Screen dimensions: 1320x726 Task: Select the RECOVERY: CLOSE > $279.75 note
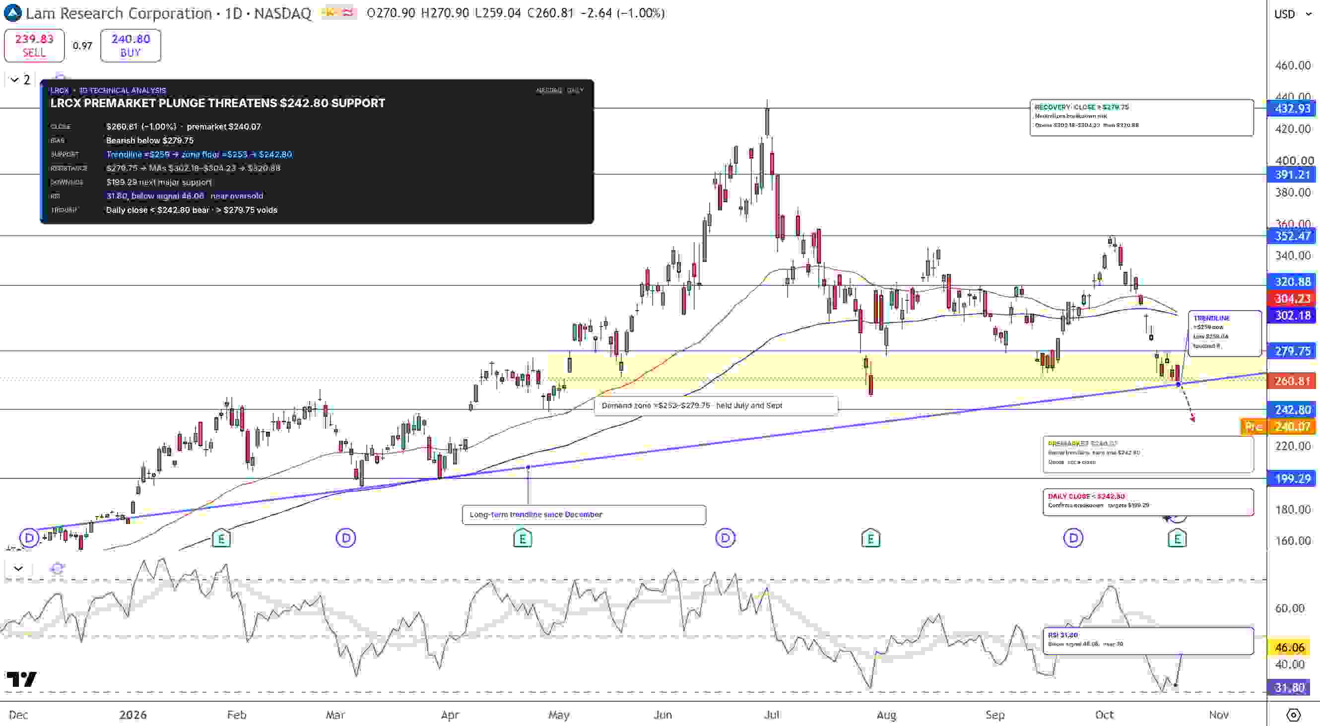1142,118
